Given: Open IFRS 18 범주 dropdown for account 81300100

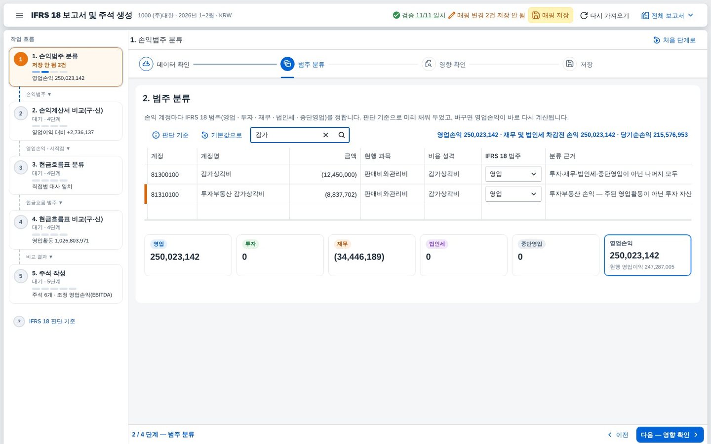Looking at the screenshot, I should [x=513, y=174].
